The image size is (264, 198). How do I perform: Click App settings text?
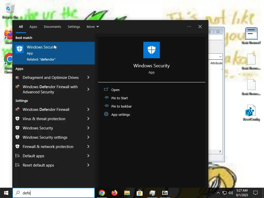(121, 114)
